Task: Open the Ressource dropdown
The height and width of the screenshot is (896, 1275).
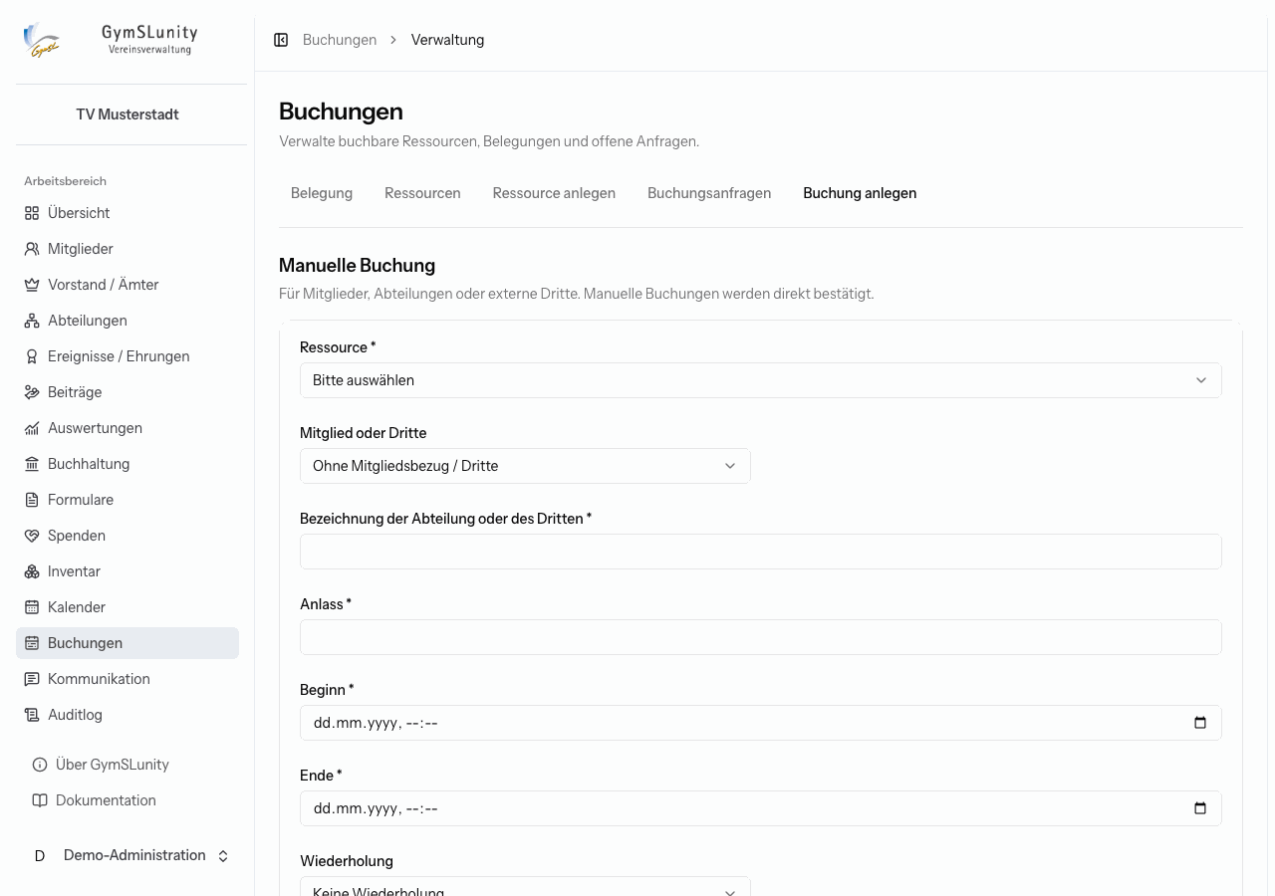Action: click(761, 380)
